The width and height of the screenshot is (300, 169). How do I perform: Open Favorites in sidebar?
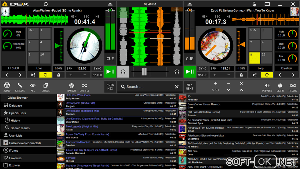[28, 158]
